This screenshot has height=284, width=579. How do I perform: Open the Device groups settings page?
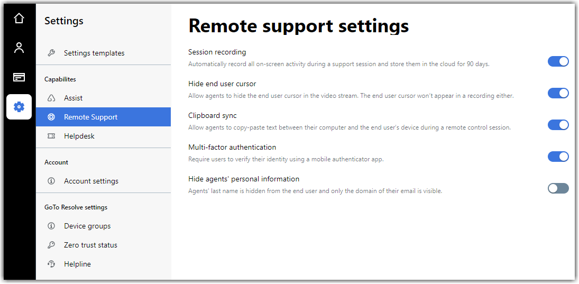pyautogui.click(x=104, y=226)
